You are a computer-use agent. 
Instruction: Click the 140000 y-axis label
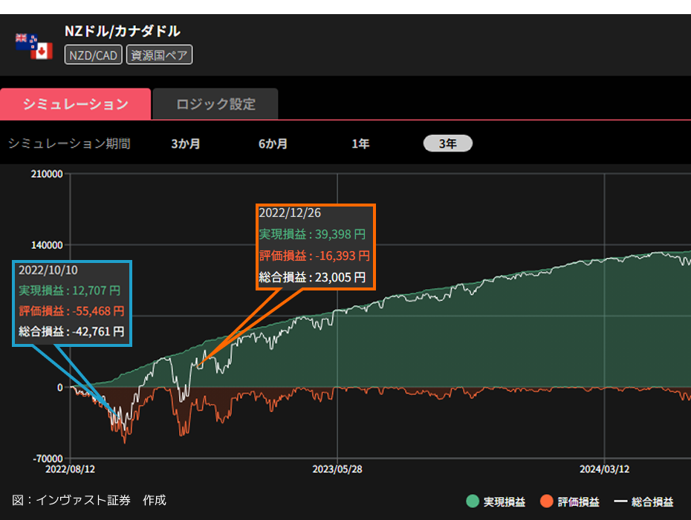click(x=47, y=245)
